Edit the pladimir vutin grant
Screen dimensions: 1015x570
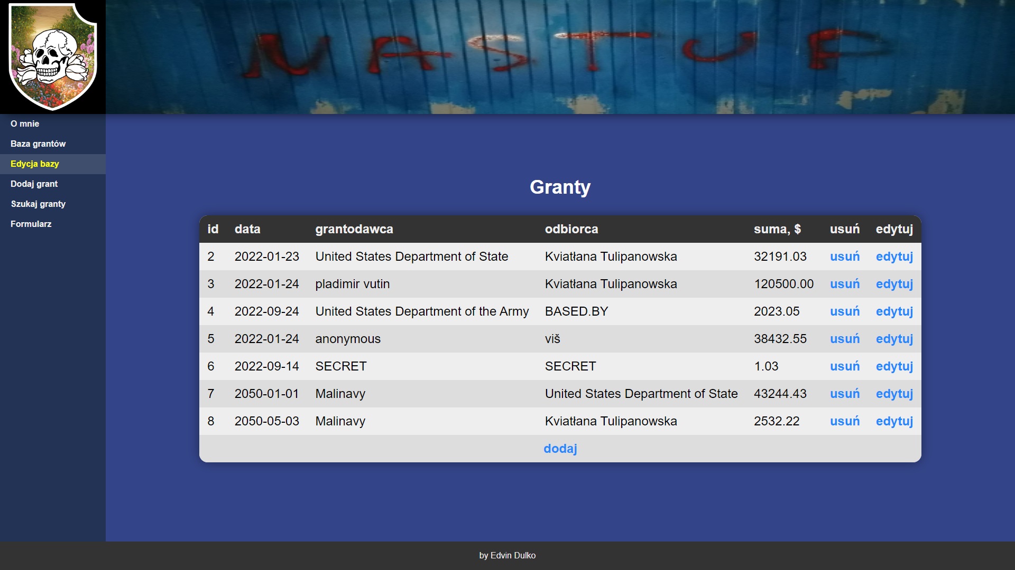point(894,284)
